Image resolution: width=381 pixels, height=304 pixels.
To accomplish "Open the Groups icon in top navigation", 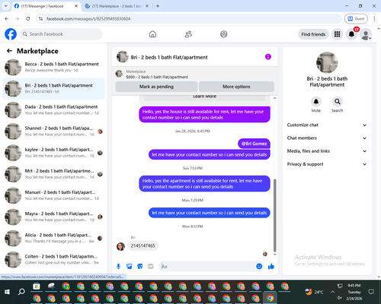I will [224, 34].
